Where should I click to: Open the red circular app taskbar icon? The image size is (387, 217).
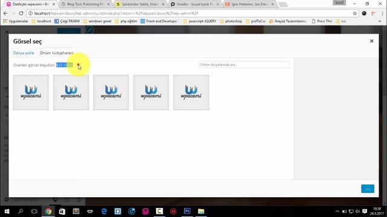coord(174,211)
